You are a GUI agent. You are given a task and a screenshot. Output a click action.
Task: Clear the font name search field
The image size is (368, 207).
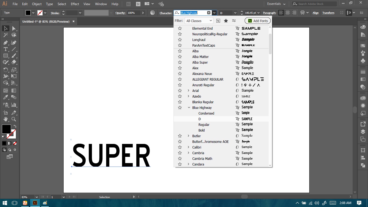coord(209,13)
